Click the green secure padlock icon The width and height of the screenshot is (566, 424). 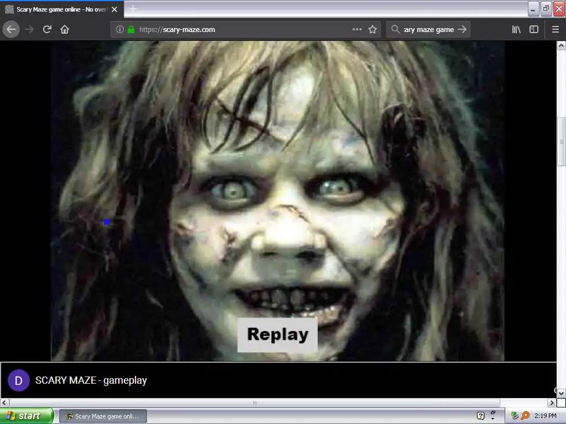[x=131, y=30]
